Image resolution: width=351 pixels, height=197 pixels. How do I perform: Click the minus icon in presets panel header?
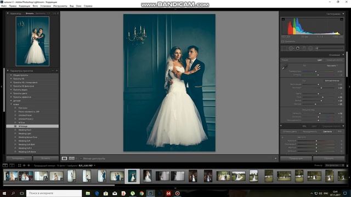(53, 71)
